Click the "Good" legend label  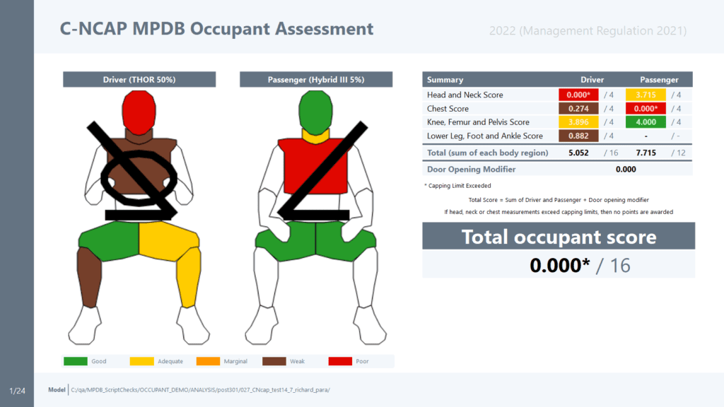(99, 361)
